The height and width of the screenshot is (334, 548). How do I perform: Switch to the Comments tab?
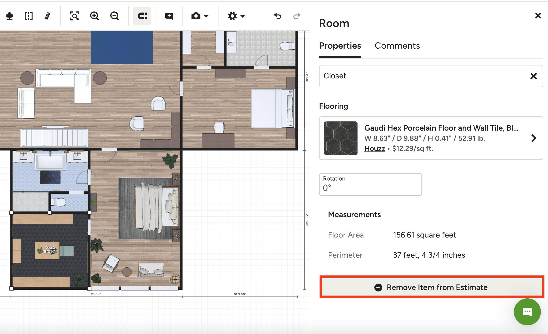click(397, 46)
